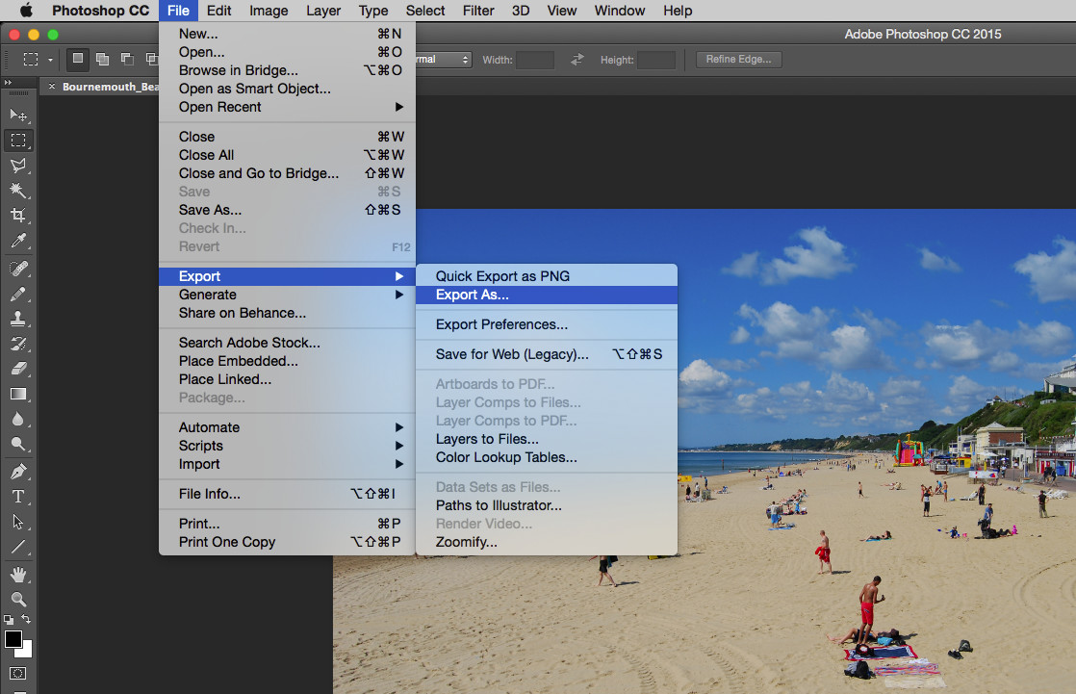Image resolution: width=1076 pixels, height=694 pixels.
Task: Choose Quick Export as PNG
Action: pyautogui.click(x=547, y=276)
